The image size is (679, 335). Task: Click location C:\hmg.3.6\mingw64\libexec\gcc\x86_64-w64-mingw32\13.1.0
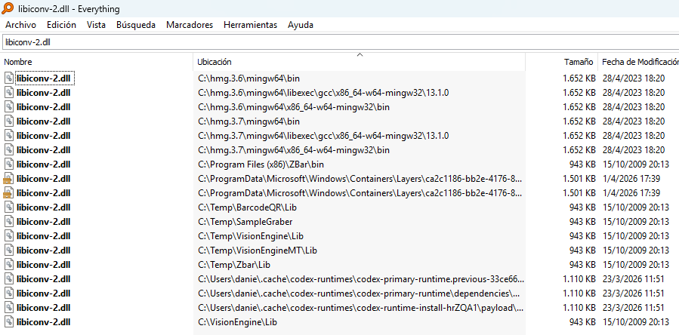(x=323, y=93)
